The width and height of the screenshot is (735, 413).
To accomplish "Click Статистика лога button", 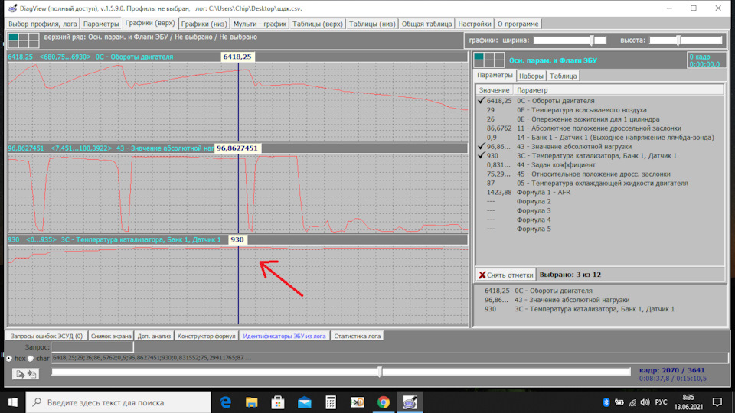I will pos(358,337).
